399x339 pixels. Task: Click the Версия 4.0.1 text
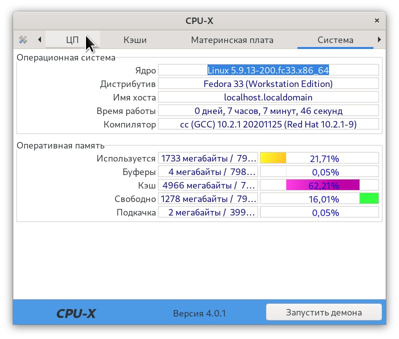click(x=199, y=313)
